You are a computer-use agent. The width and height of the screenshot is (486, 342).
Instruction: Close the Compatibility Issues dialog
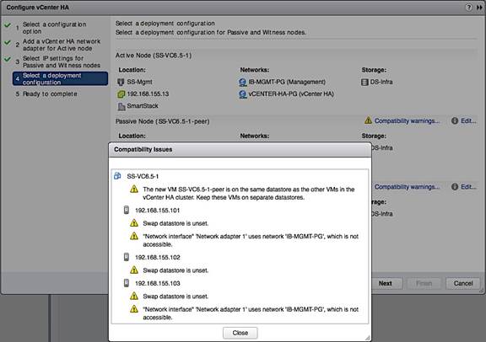(240, 333)
